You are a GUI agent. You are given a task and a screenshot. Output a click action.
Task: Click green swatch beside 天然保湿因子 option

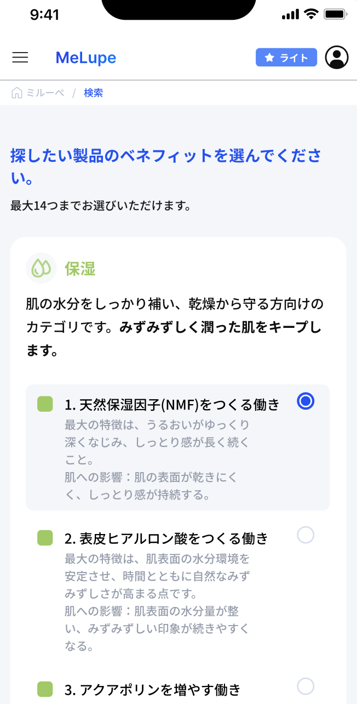45,405
